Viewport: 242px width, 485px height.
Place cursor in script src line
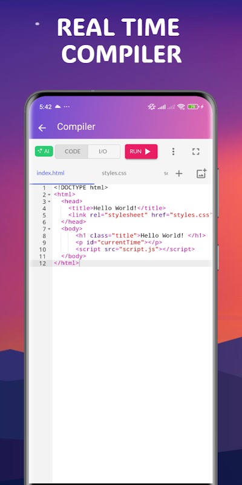tap(135, 249)
